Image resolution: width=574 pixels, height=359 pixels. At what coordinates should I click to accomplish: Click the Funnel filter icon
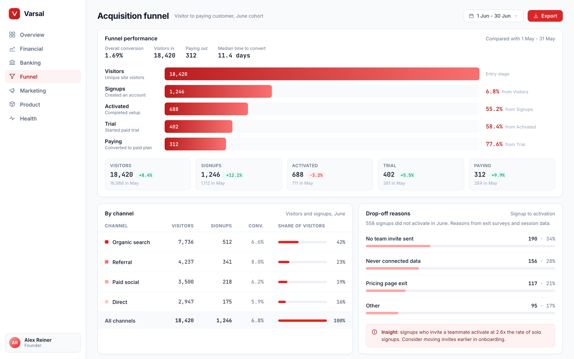(x=12, y=77)
